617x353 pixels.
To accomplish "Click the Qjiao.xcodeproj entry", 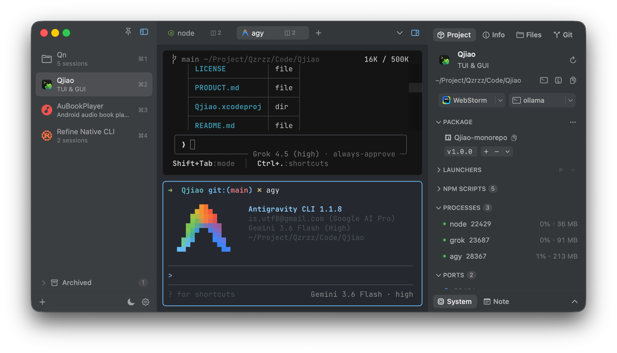I will [228, 107].
